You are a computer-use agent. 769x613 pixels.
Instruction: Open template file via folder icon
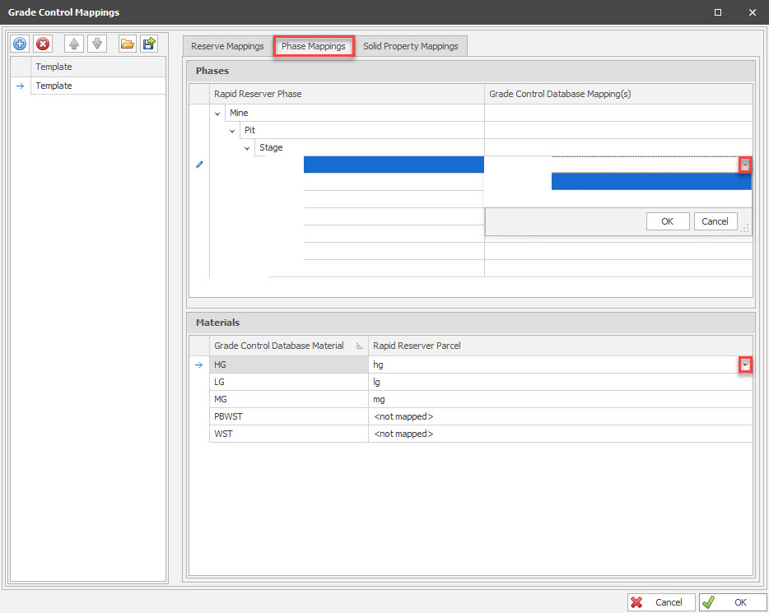click(x=127, y=44)
